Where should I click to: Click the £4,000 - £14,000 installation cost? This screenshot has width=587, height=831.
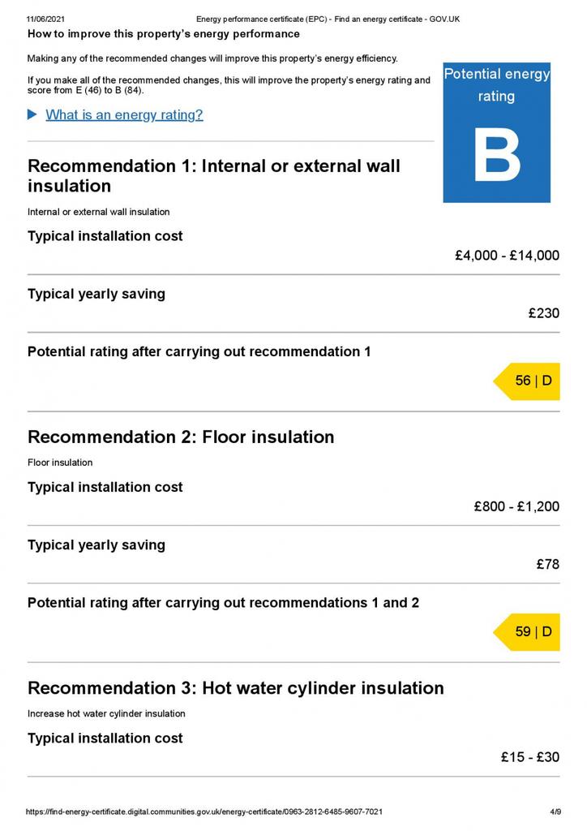(507, 256)
